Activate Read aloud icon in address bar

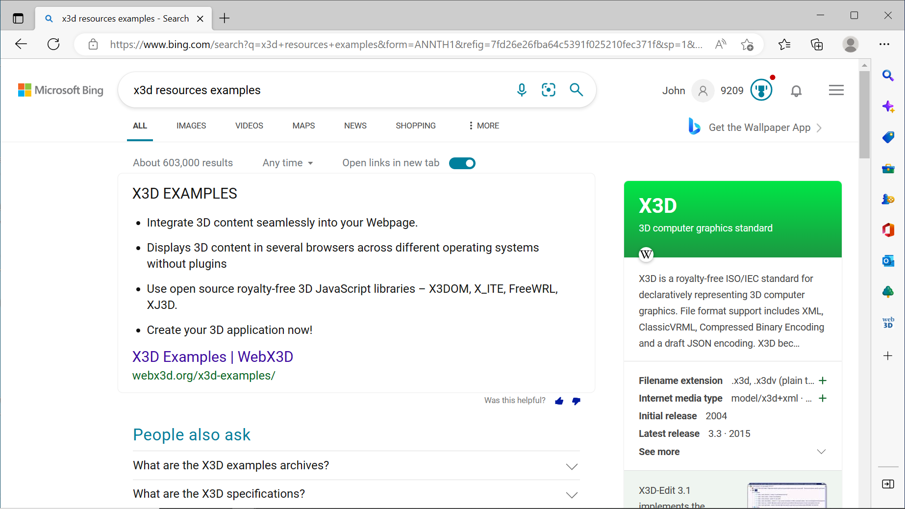(720, 45)
